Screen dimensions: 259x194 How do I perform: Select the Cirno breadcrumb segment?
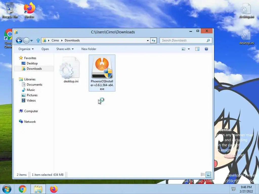click(x=55, y=40)
